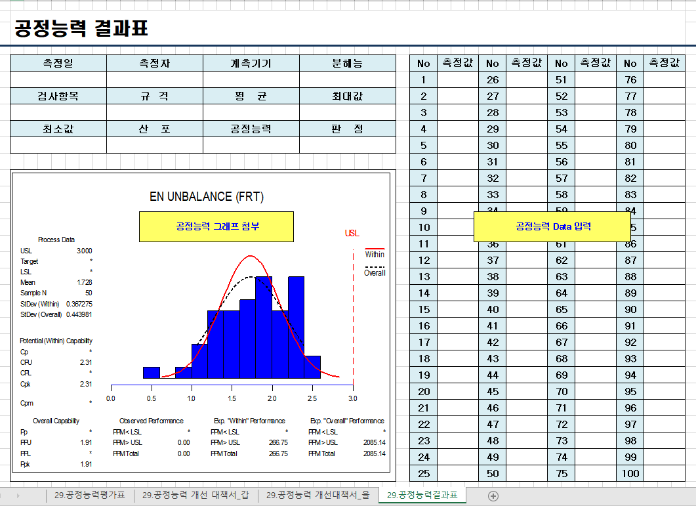Click the Ppk 1.91 value

[86, 464]
